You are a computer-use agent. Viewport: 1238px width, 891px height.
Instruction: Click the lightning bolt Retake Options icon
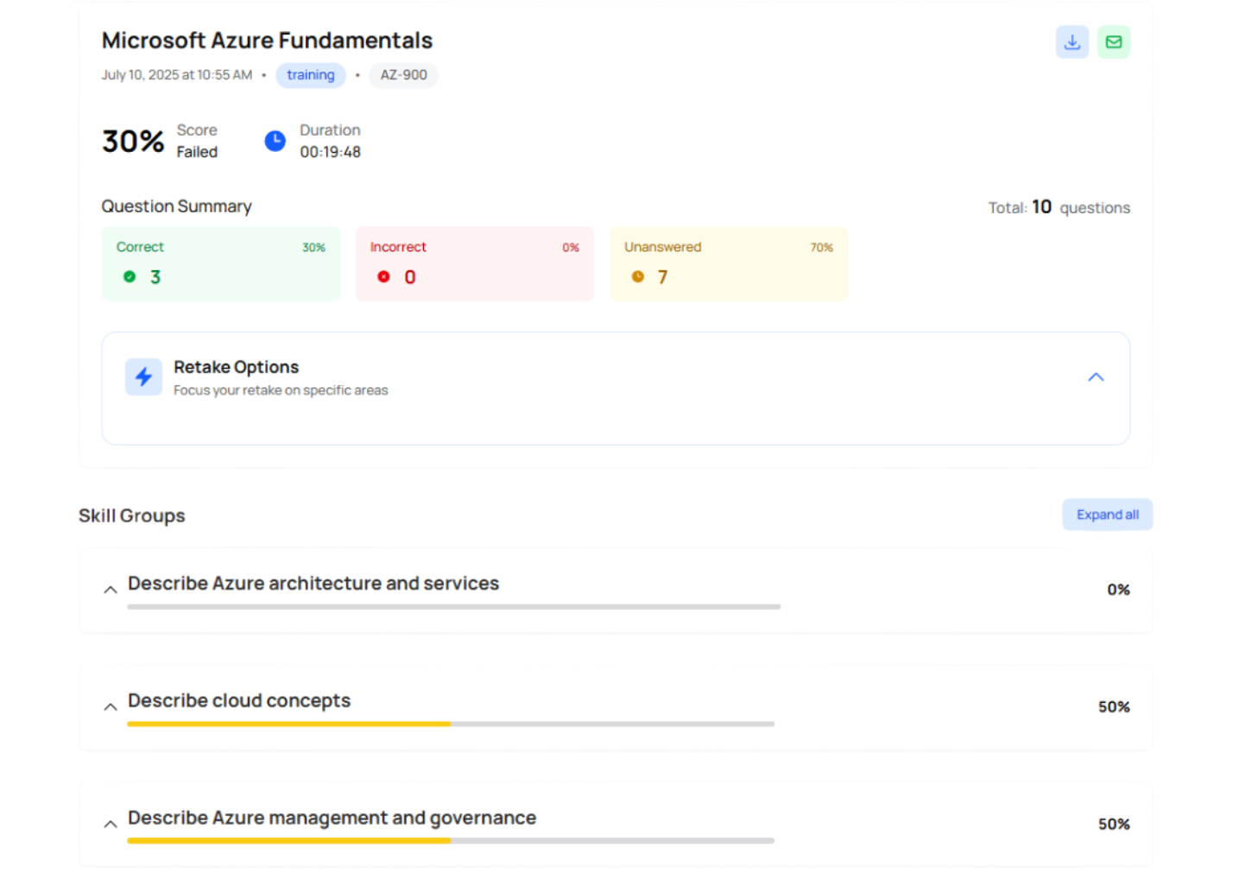[143, 377]
